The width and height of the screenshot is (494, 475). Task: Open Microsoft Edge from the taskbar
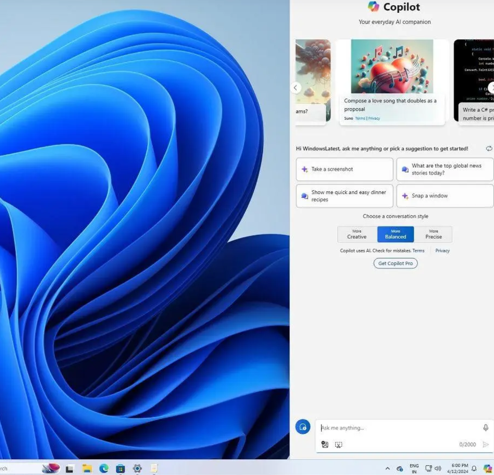click(x=104, y=468)
